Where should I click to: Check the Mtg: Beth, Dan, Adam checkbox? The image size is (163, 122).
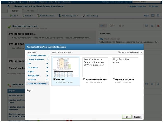[x=114, y=79]
